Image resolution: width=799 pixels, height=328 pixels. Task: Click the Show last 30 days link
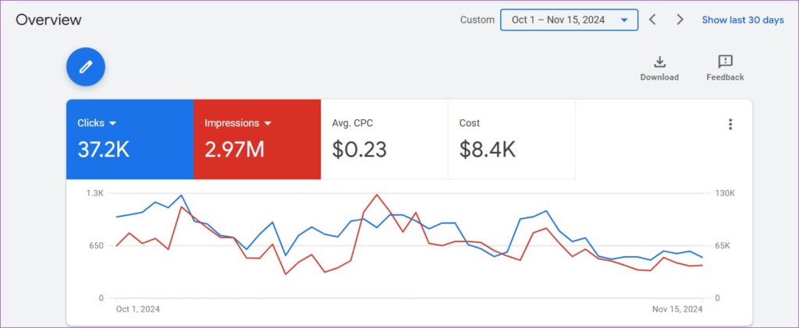(742, 19)
